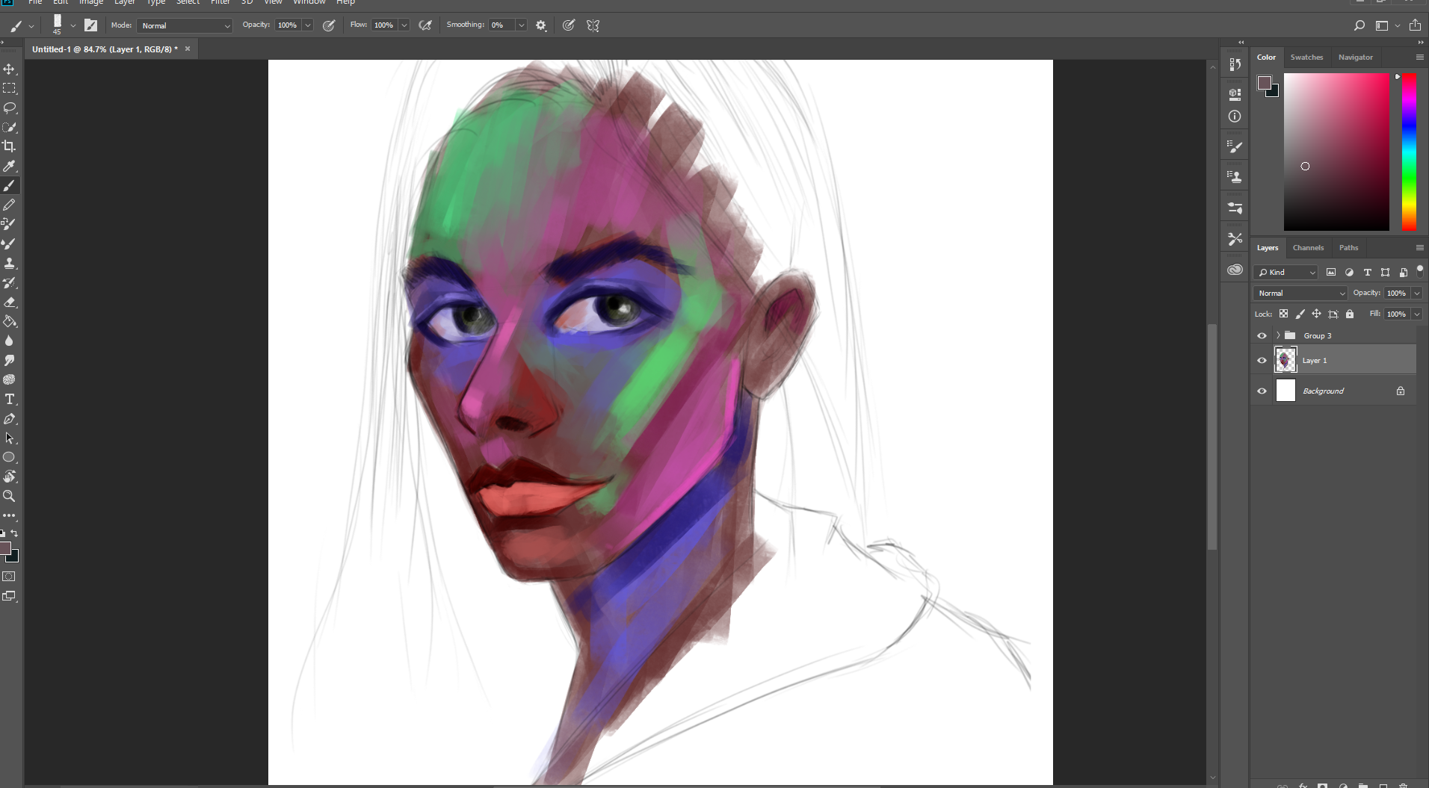This screenshot has height=788, width=1429.
Task: Select the Clone Stamp tool
Action: pos(9,263)
